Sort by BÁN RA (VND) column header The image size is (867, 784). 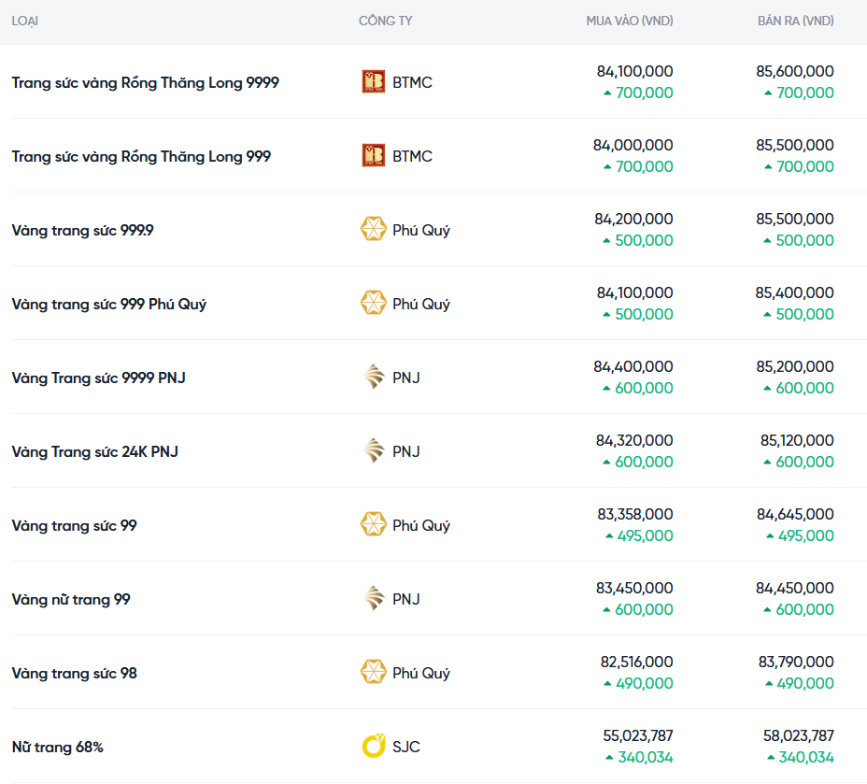point(795,21)
